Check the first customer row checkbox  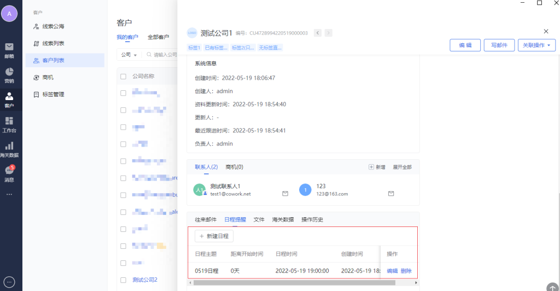124,93
